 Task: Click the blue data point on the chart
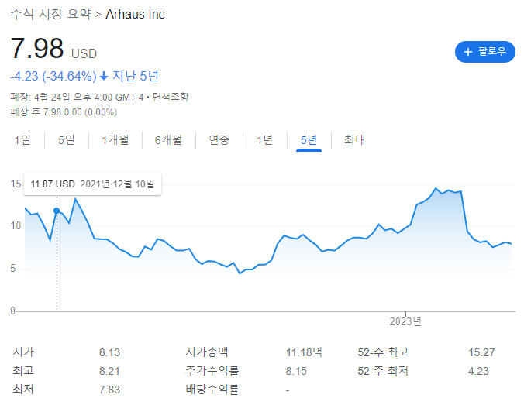(57, 211)
